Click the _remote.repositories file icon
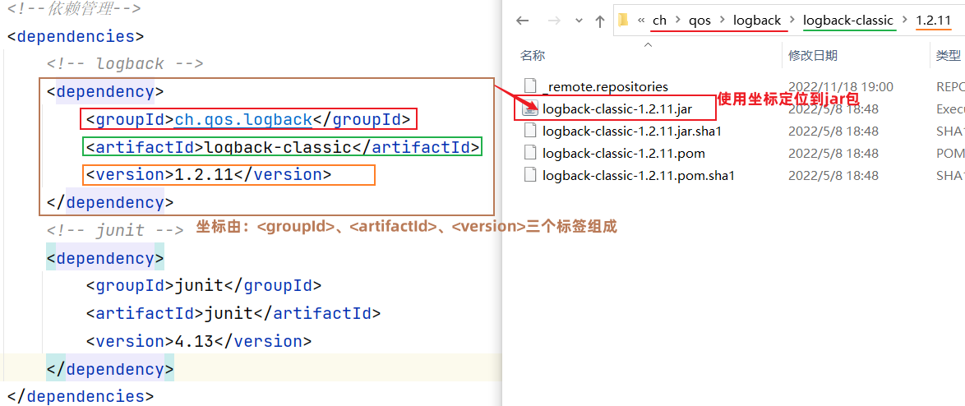This screenshot has height=406, width=965. (530, 86)
